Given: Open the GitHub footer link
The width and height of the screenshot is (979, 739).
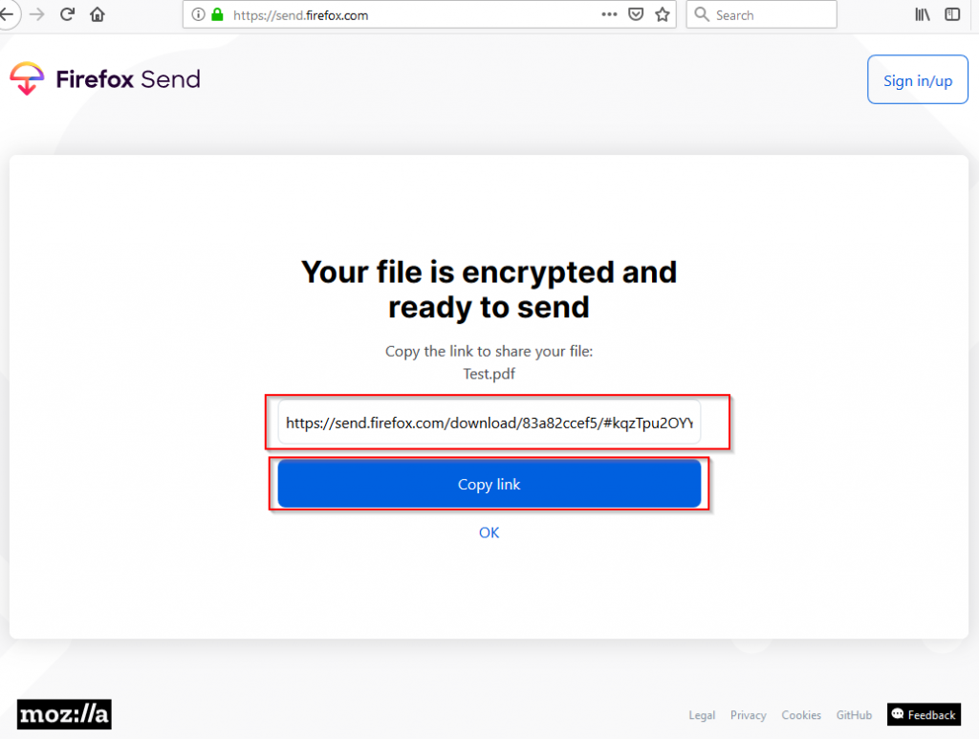Looking at the screenshot, I should pyautogui.click(x=854, y=715).
